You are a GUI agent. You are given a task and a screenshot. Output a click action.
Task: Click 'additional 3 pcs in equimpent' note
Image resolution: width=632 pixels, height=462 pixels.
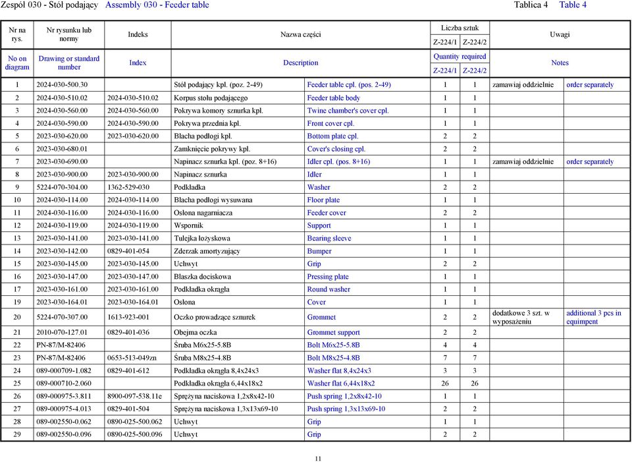click(594, 318)
